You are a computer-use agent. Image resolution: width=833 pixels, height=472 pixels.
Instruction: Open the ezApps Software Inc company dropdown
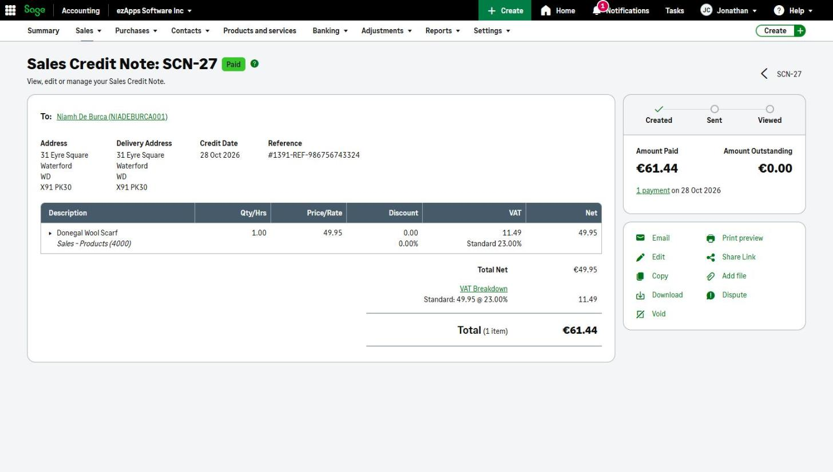click(154, 10)
